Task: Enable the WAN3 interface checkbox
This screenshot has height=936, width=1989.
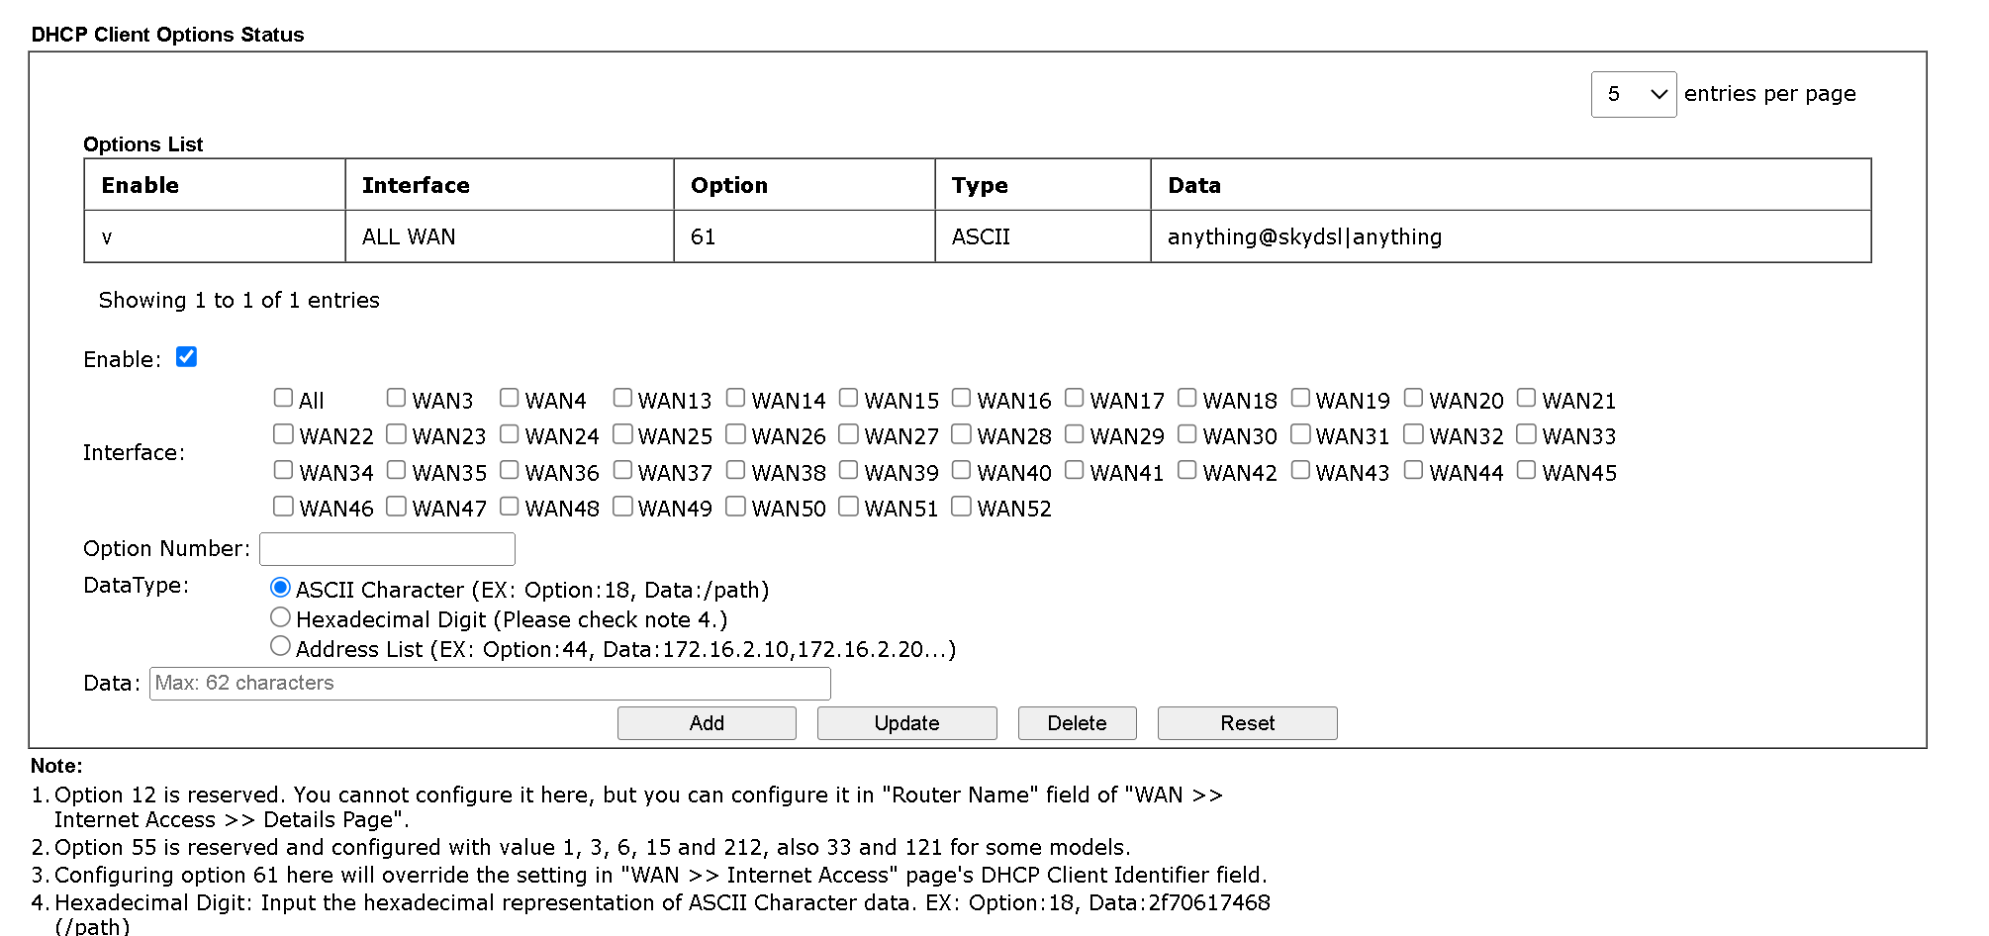Action: point(396,398)
